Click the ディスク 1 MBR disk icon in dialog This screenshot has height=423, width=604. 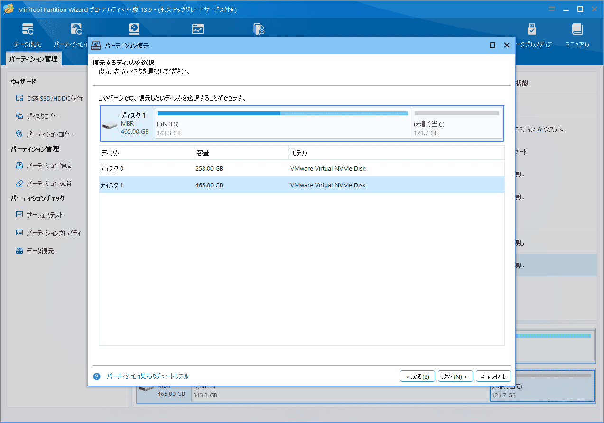[110, 125]
